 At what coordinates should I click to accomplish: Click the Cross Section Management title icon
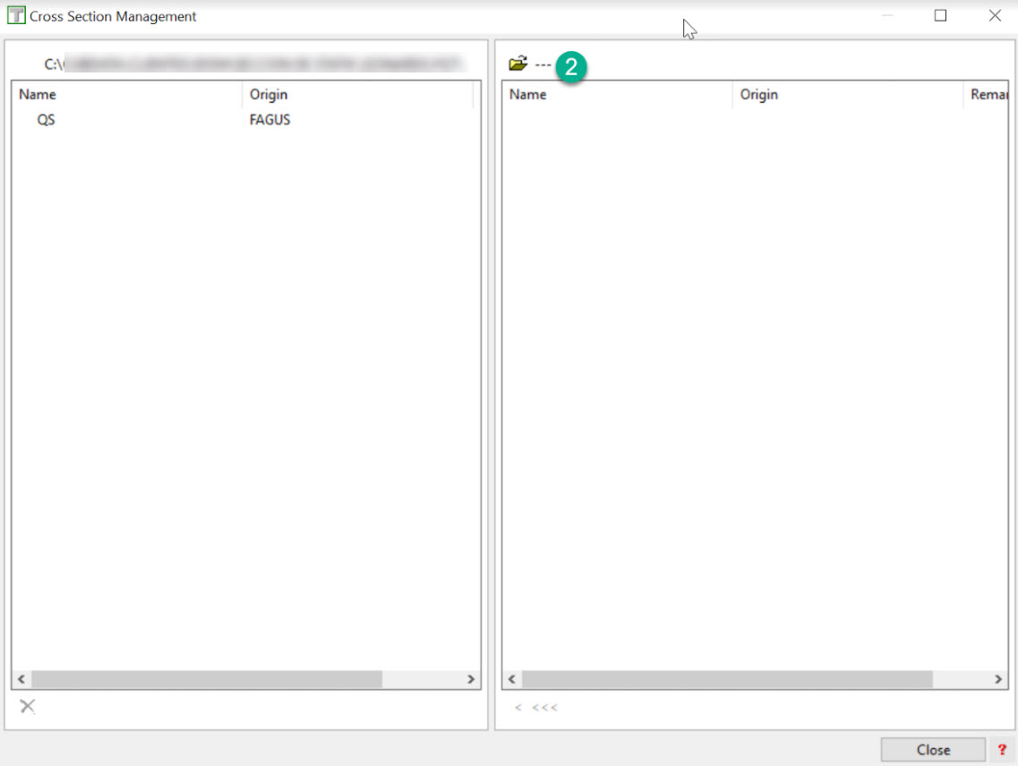[15, 16]
